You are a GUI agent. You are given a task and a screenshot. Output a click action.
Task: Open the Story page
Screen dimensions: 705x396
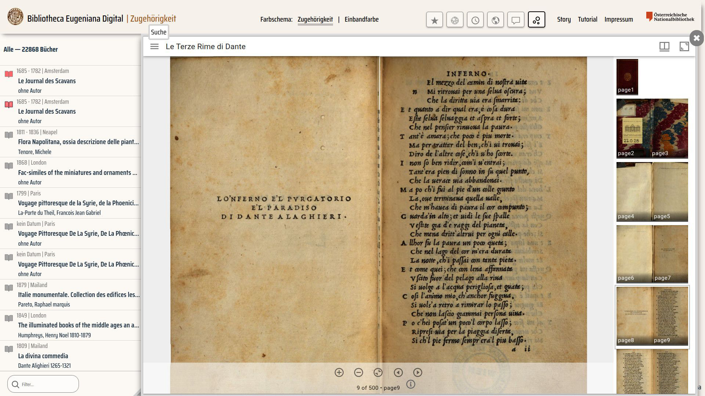click(x=564, y=19)
